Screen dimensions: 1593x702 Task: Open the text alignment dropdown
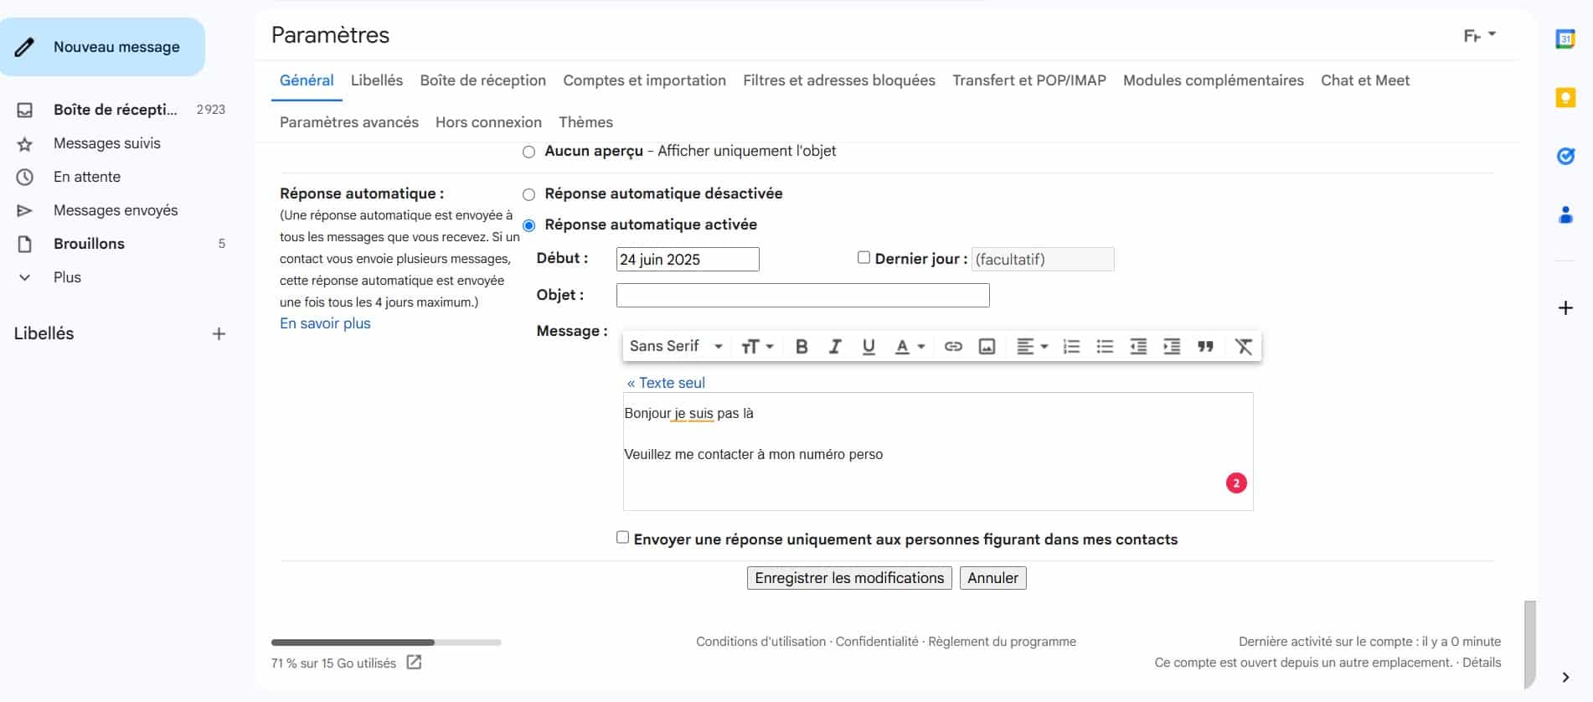click(x=1032, y=346)
